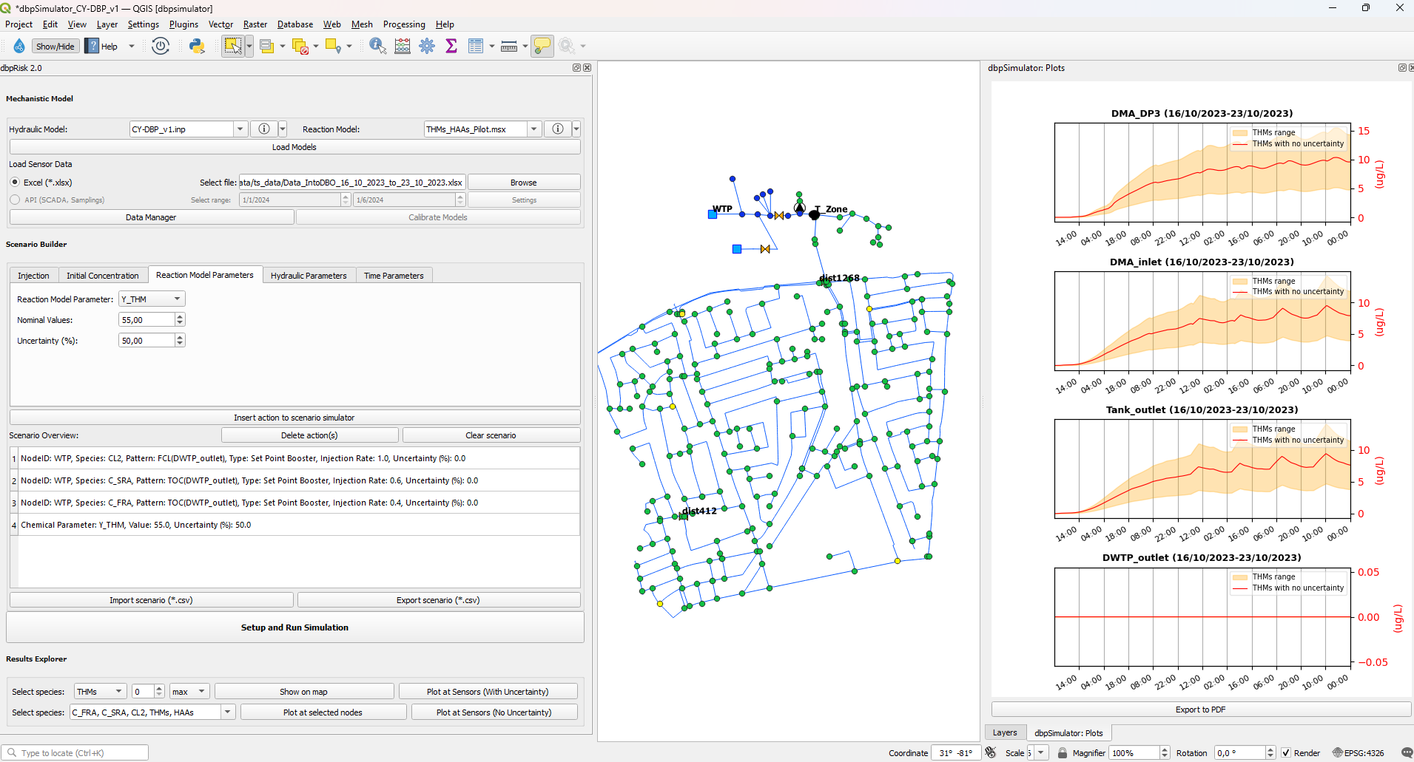This screenshot has width=1414, height=762.
Task: Open the max statistic dropdown
Action: tap(189, 691)
